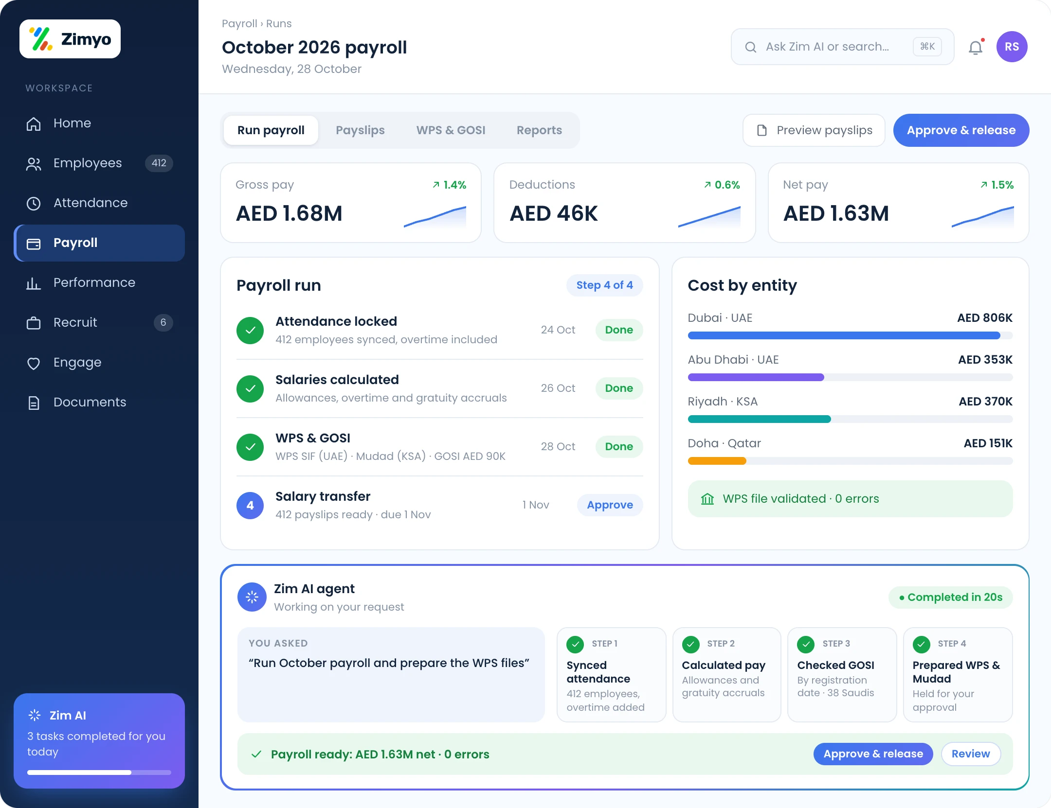
Task: Click the Preview payslips button
Action: click(x=814, y=130)
